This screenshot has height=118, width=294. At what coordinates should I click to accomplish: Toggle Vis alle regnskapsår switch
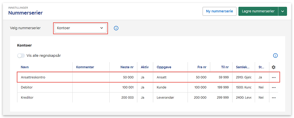pyautogui.click(x=21, y=56)
